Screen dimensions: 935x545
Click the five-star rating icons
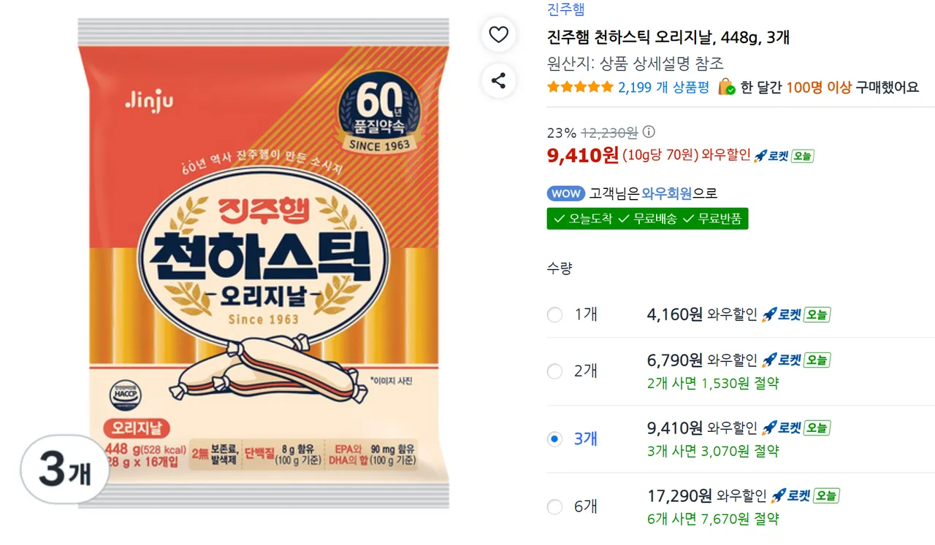580,87
